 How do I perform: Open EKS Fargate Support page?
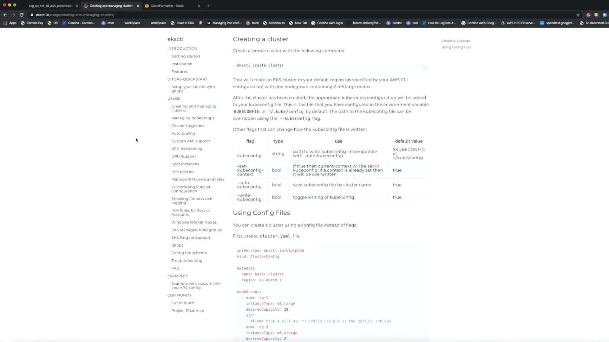[x=191, y=237]
